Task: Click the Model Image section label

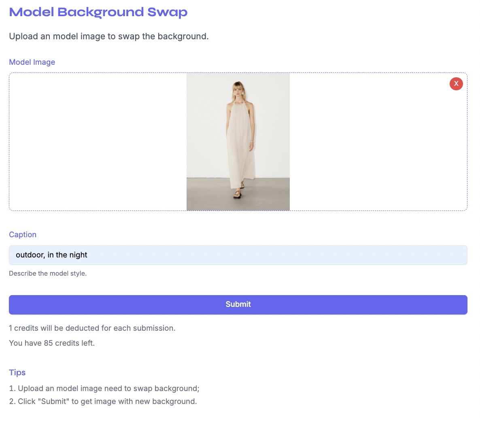Action: click(32, 62)
